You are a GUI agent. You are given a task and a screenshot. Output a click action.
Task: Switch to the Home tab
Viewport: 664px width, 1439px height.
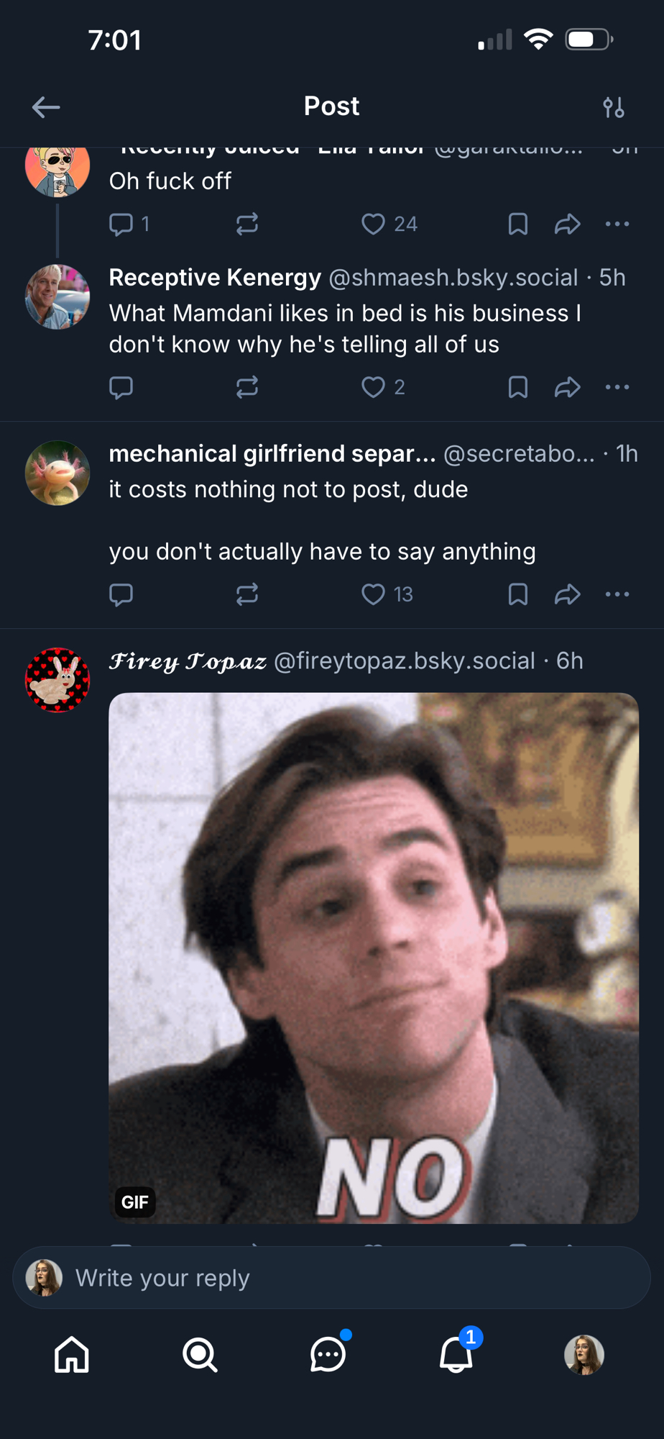(x=72, y=1355)
